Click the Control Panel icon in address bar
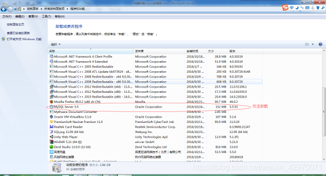The height and width of the screenshot is (176, 326). tap(20, 9)
